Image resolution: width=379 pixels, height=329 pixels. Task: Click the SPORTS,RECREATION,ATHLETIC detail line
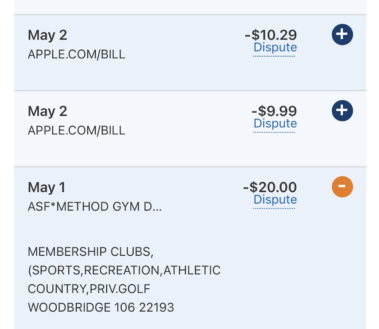[124, 271]
